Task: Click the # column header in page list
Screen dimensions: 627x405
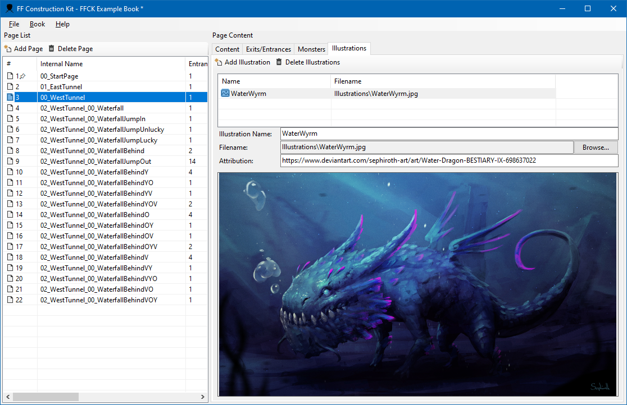Action: (x=20, y=64)
